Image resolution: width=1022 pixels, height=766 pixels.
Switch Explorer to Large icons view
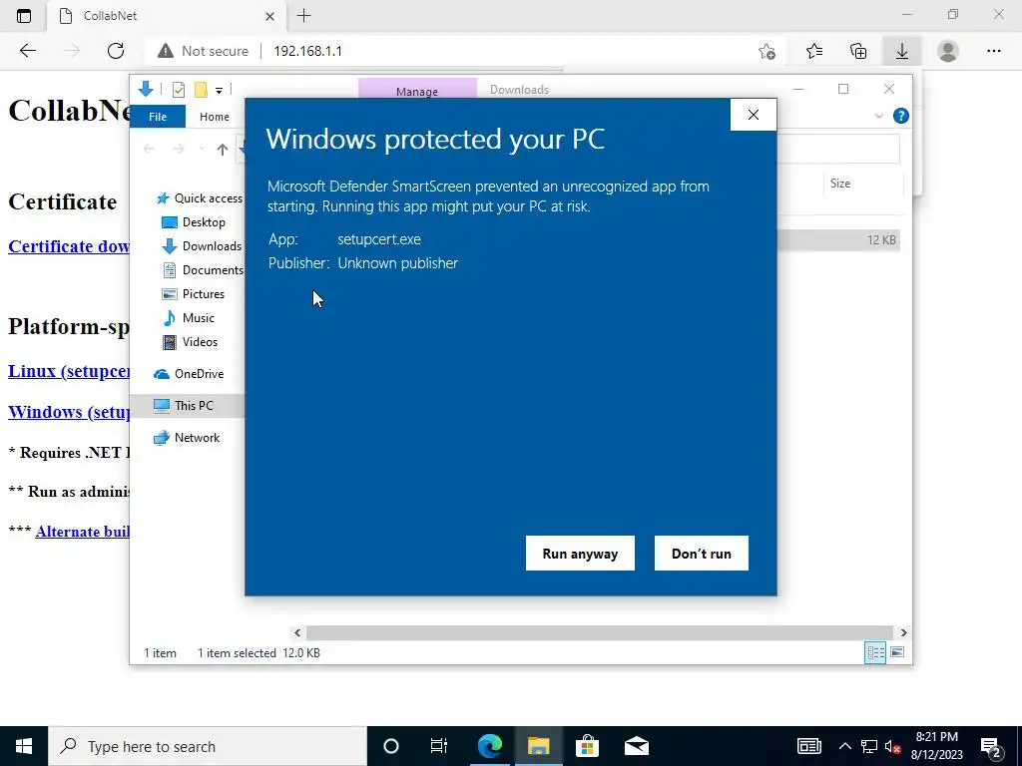coord(897,652)
